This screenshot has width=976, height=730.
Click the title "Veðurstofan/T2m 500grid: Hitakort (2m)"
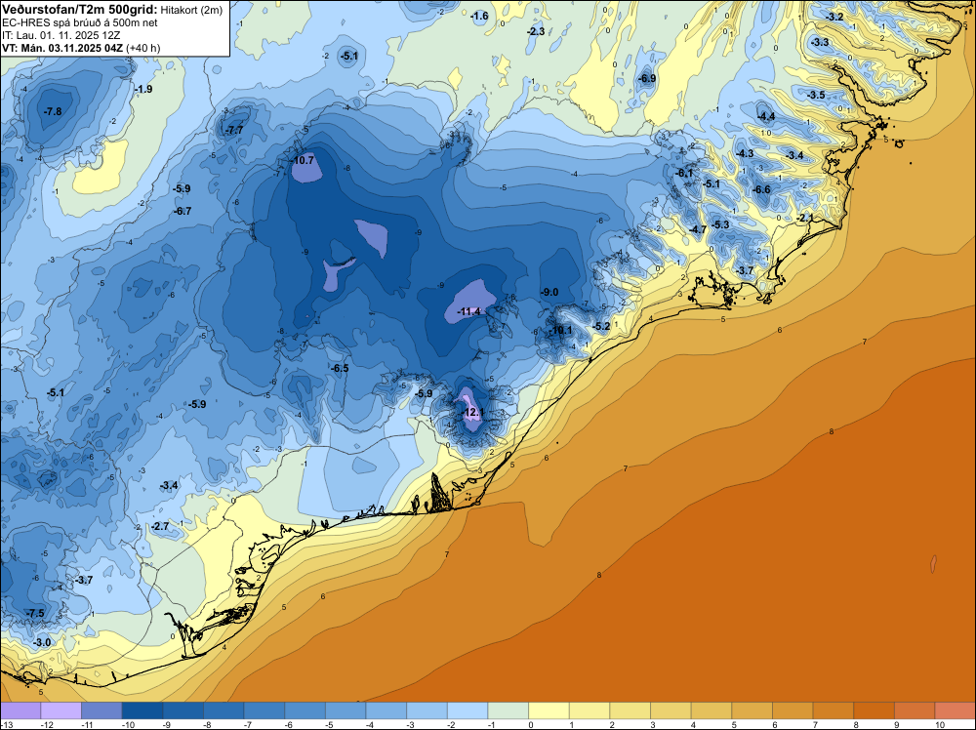(x=112, y=10)
